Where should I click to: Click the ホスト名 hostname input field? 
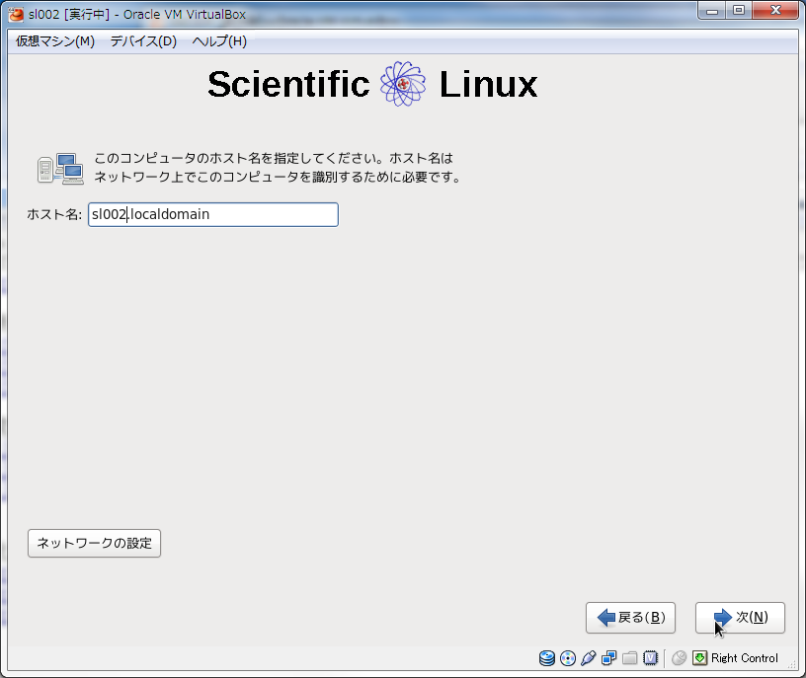[x=212, y=215]
